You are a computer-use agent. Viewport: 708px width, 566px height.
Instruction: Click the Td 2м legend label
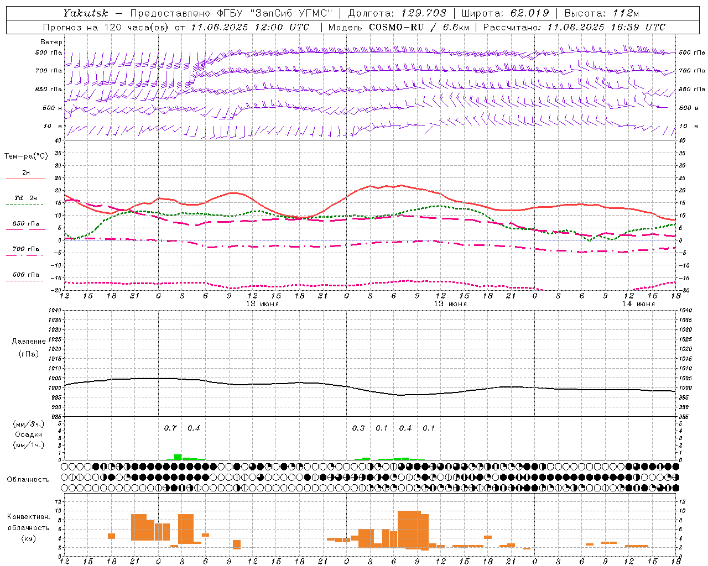(25, 198)
